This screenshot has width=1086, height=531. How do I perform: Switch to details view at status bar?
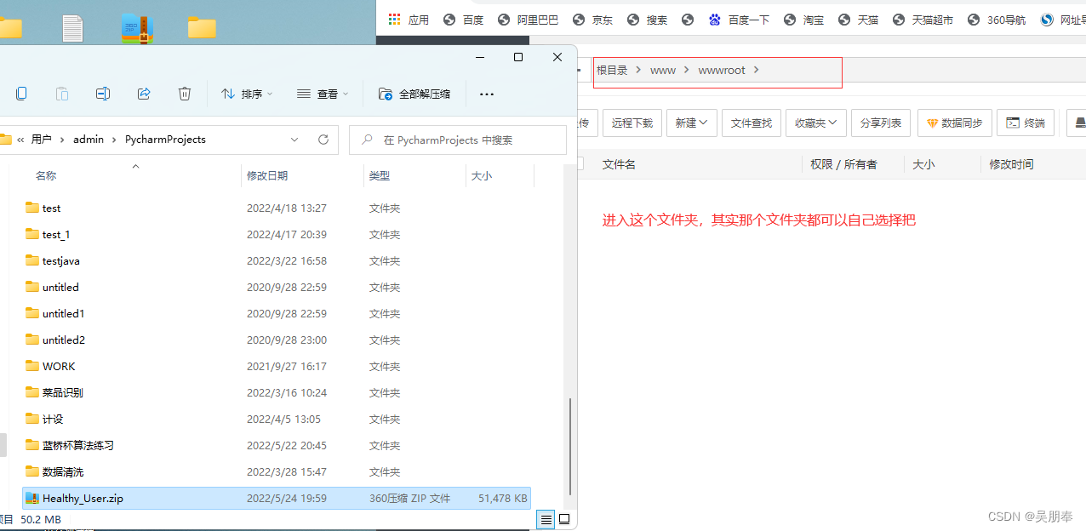546,519
